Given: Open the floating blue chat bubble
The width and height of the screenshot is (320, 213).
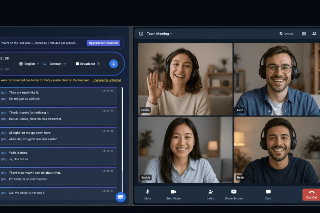Looking at the screenshot, I should point(120,197).
